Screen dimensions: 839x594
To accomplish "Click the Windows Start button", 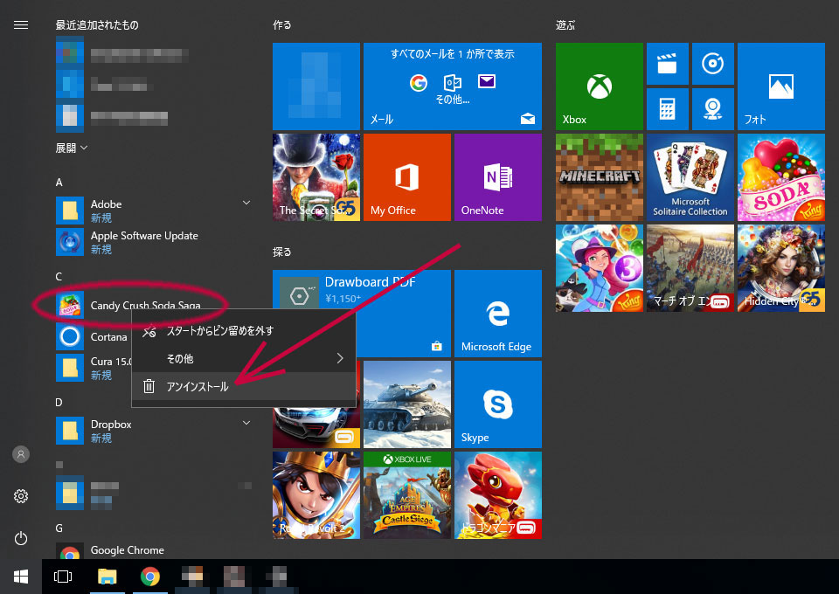I will click(x=21, y=577).
